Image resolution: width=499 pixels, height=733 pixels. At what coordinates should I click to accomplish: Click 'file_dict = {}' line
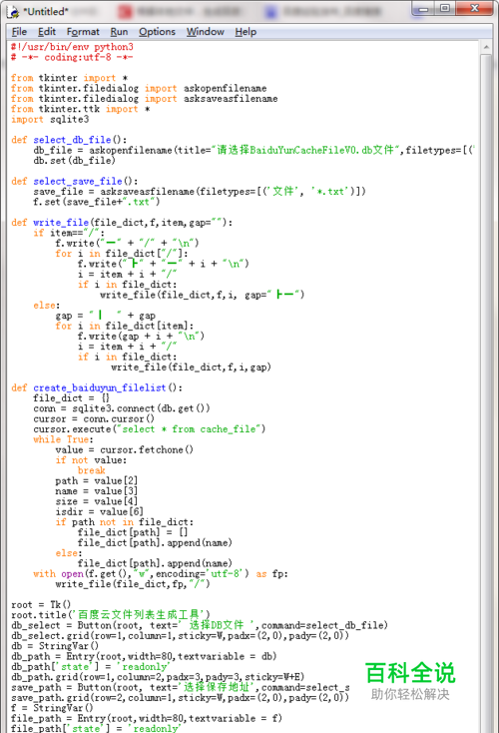[x=72, y=397]
